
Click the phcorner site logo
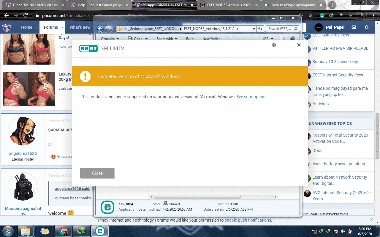click(x=7, y=28)
